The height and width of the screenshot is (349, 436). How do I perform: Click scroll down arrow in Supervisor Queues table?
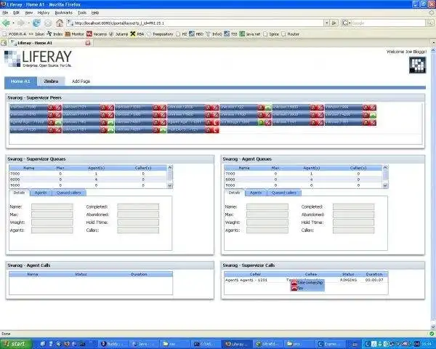[x=170, y=185]
